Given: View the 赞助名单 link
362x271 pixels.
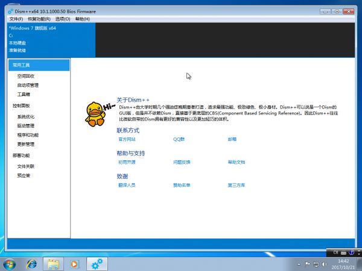Looking at the screenshot, I should (182, 185).
